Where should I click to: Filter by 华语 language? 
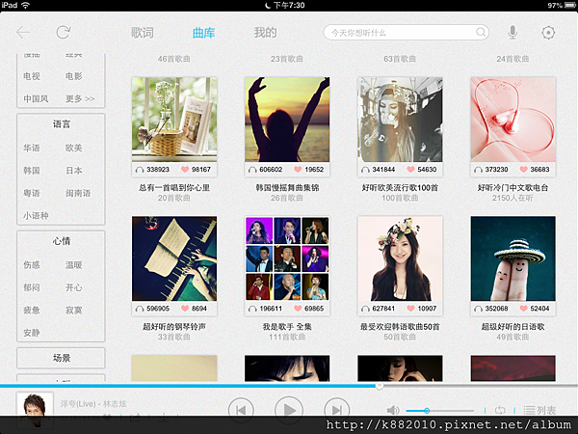click(x=32, y=148)
